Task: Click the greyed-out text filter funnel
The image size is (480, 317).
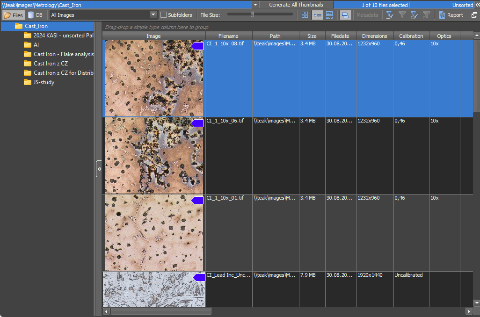Action: (426, 14)
